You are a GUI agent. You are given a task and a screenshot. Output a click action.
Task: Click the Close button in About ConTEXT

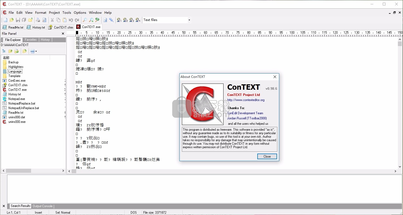267,157
